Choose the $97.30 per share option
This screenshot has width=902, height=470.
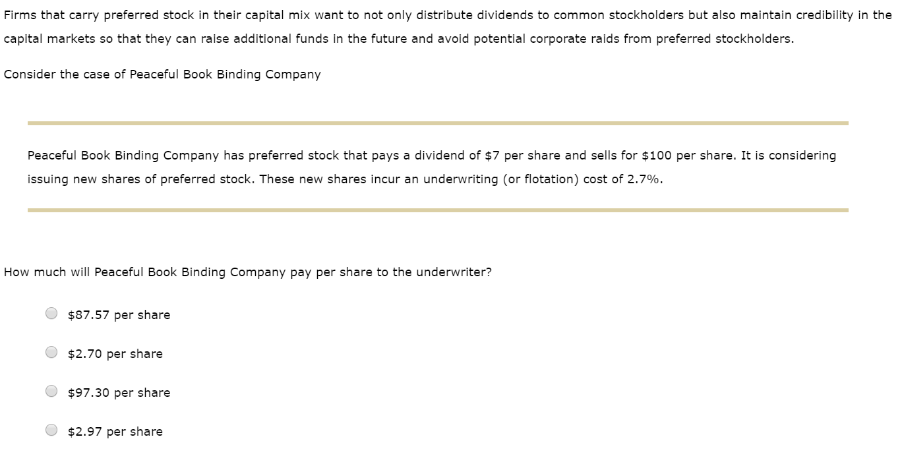tap(52, 391)
